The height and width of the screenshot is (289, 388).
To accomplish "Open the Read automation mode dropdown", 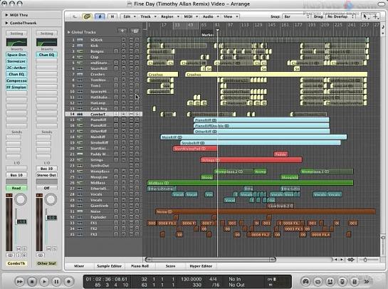I will (x=16, y=188).
